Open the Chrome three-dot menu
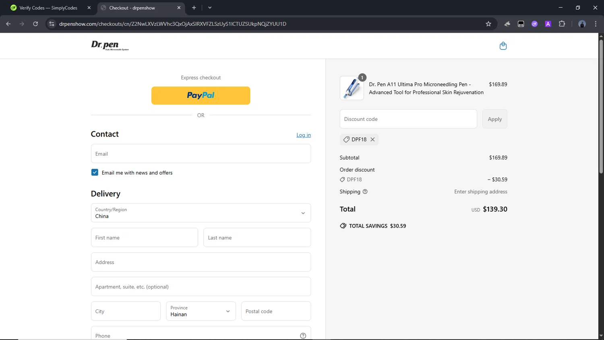 click(596, 24)
